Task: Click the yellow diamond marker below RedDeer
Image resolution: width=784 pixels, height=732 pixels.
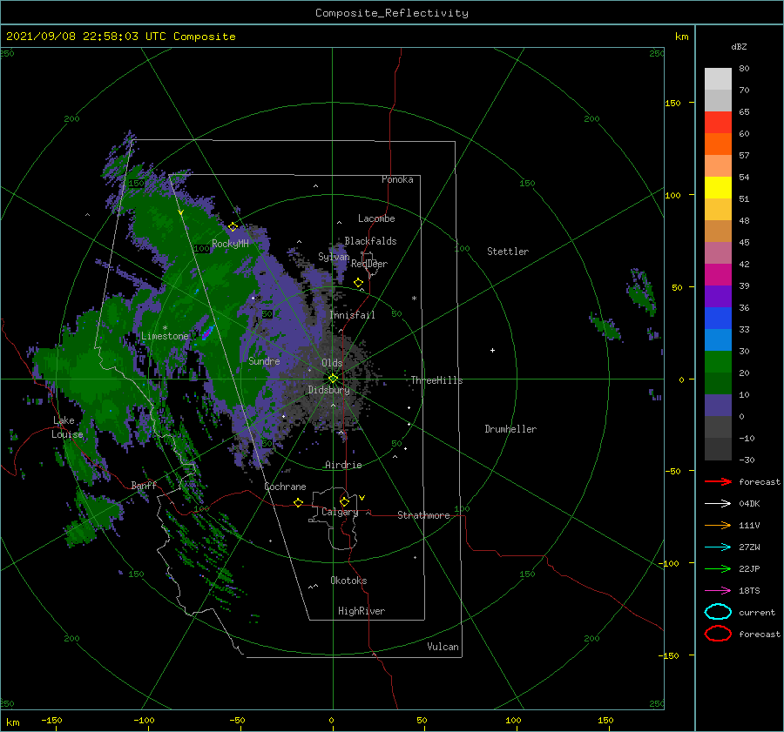Action: pyautogui.click(x=359, y=283)
